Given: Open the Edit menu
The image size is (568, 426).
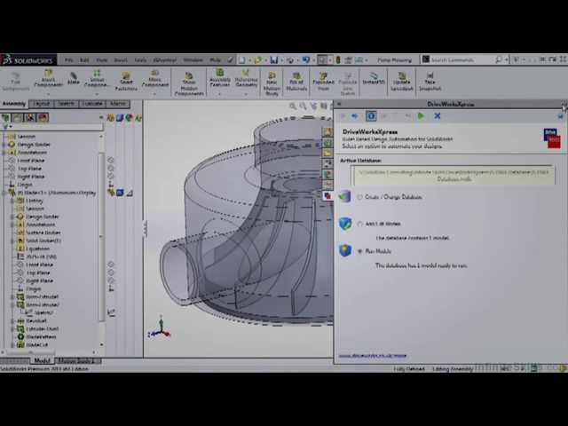Looking at the screenshot, I should [84, 60].
